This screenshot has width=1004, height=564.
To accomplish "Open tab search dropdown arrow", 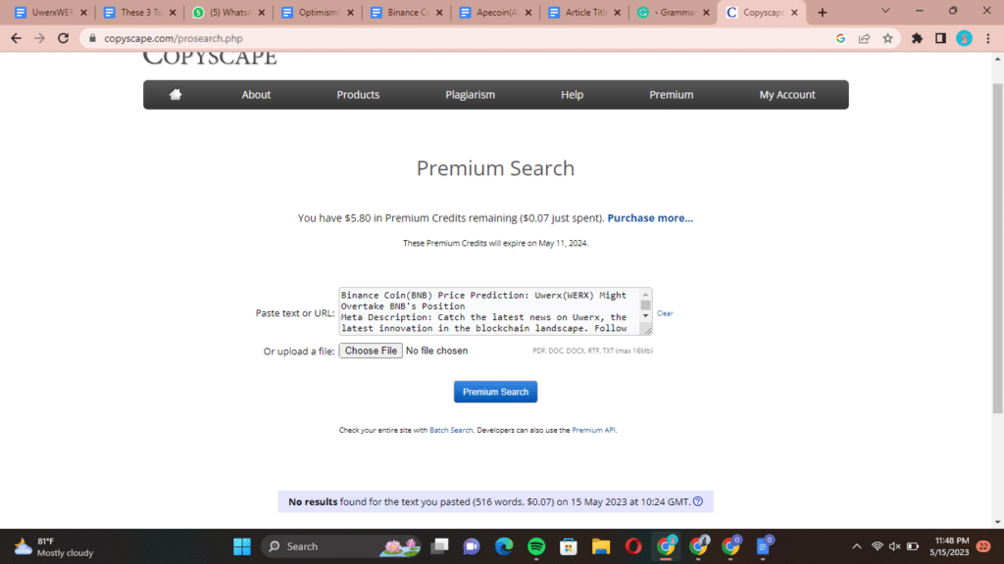I will click(x=885, y=12).
